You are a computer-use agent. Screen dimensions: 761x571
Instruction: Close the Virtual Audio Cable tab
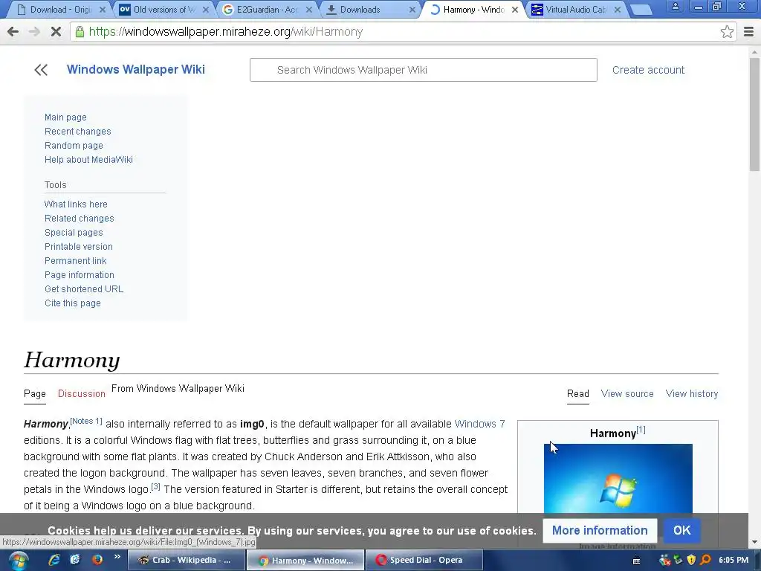(x=618, y=10)
